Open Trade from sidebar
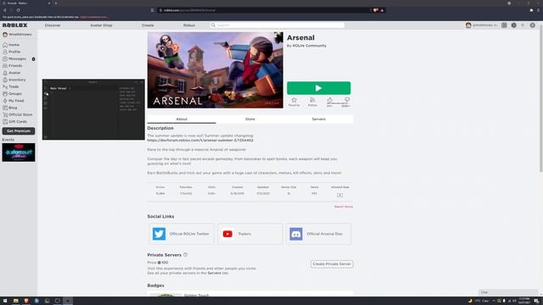 [x=11, y=86]
